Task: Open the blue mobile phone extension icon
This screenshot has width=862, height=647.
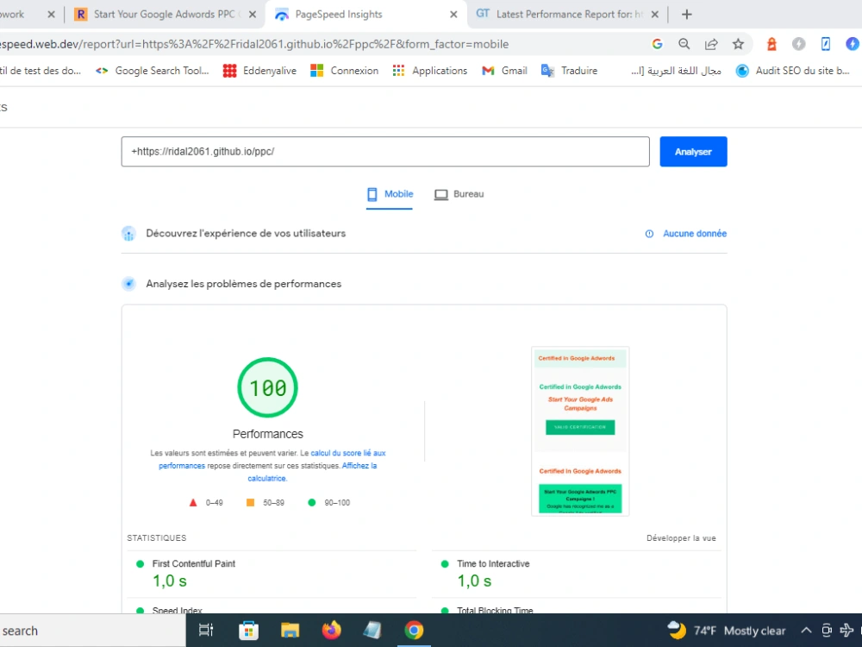Action: pos(826,44)
